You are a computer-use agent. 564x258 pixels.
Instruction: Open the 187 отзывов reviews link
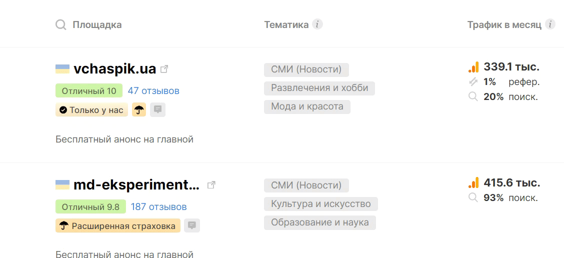158,207
